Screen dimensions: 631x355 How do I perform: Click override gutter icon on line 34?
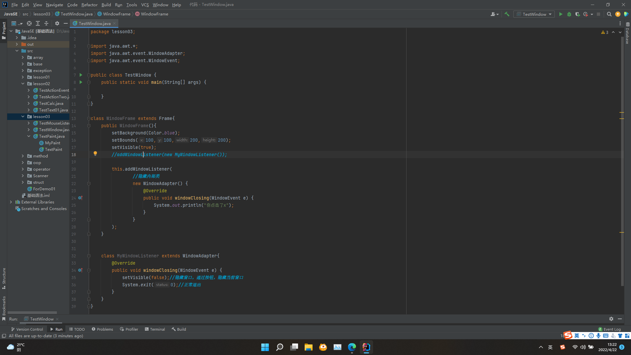[x=80, y=270]
